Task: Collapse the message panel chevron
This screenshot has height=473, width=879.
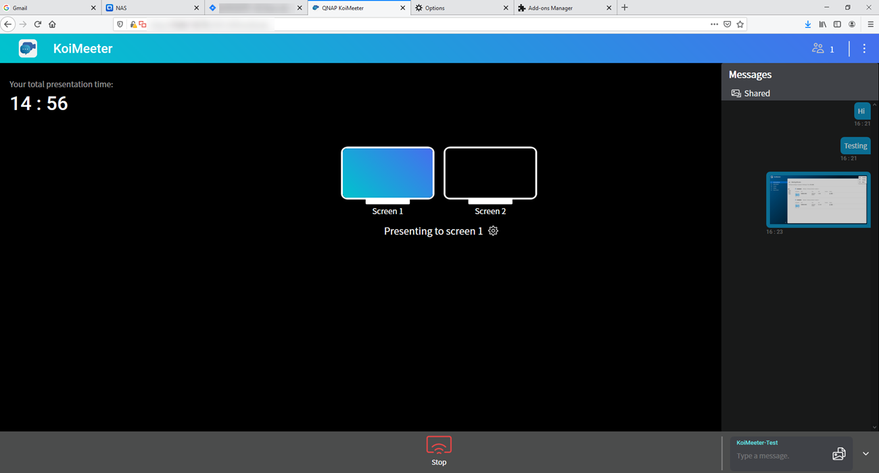Action: (x=865, y=454)
